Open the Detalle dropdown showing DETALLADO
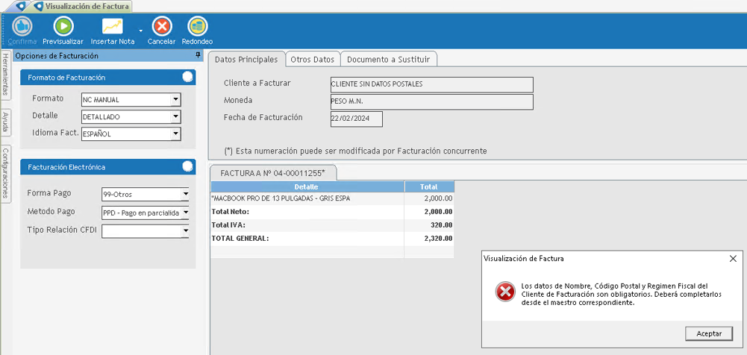Image resolution: width=747 pixels, height=355 pixels. pos(176,116)
